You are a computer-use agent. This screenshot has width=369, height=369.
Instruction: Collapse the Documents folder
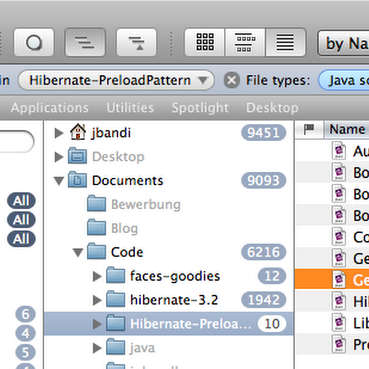59,181
